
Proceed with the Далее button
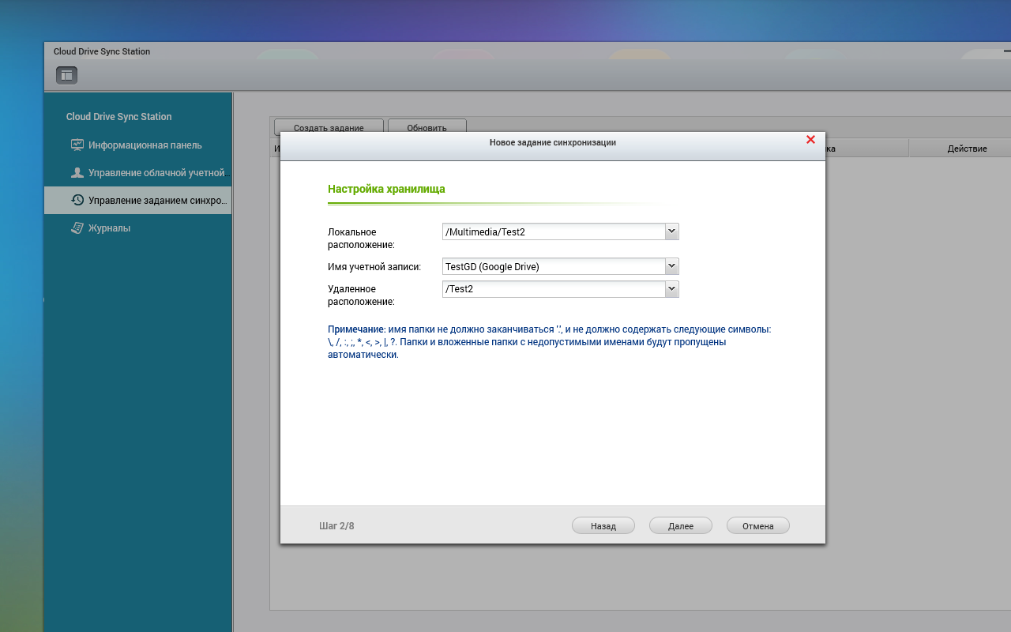[x=681, y=526]
